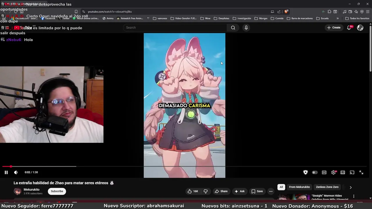The height and width of the screenshot is (209, 372).
Task: Enter full screen mode
Action: 361,172
